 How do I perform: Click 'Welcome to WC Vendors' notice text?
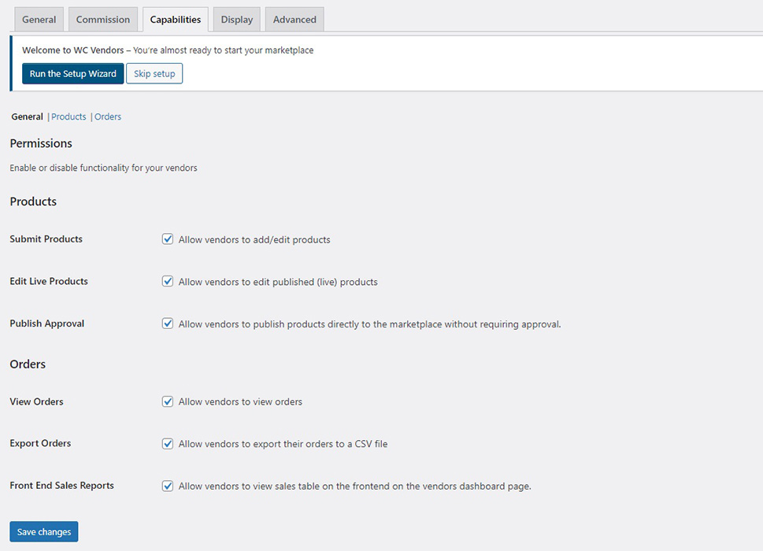[168, 50]
